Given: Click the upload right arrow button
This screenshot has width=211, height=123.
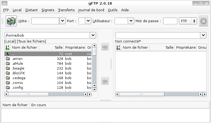Looking at the screenshot, I should 105,47.
